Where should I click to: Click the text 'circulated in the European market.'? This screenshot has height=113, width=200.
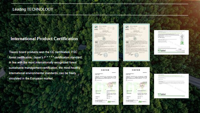[x=31, y=78]
